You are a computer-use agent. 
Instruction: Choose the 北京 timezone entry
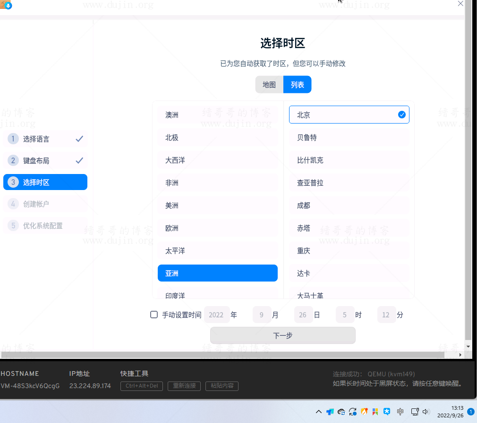tap(349, 115)
